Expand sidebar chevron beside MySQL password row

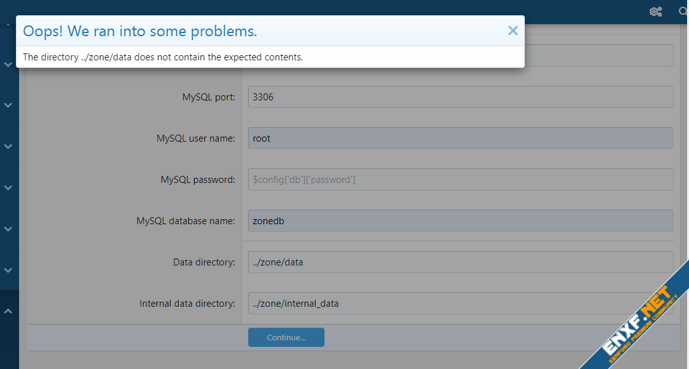[x=8, y=187]
